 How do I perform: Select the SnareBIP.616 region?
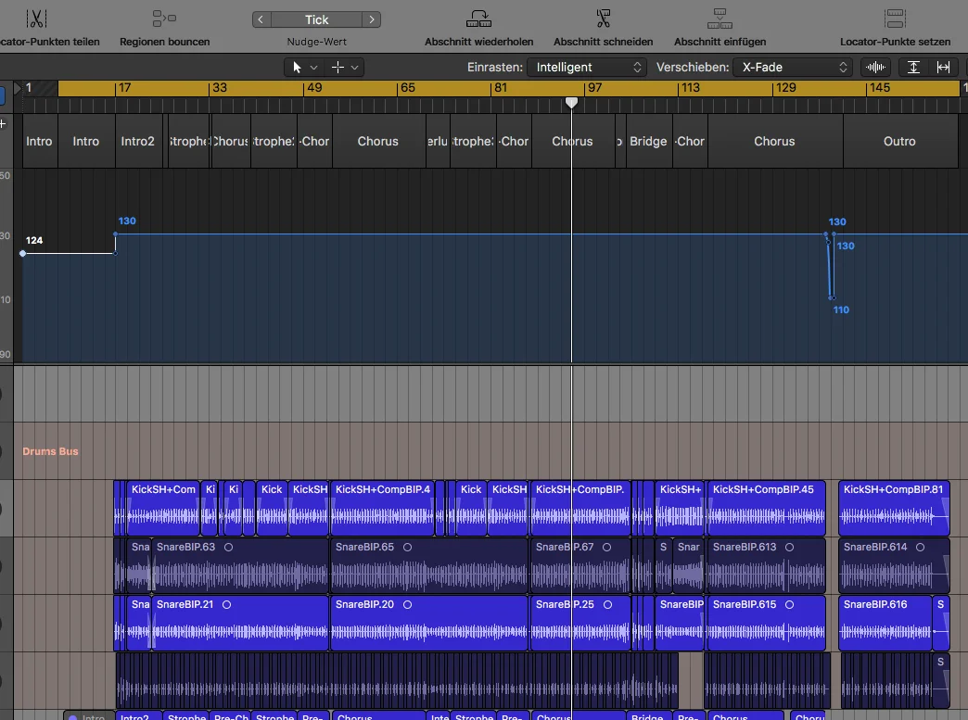point(885,623)
